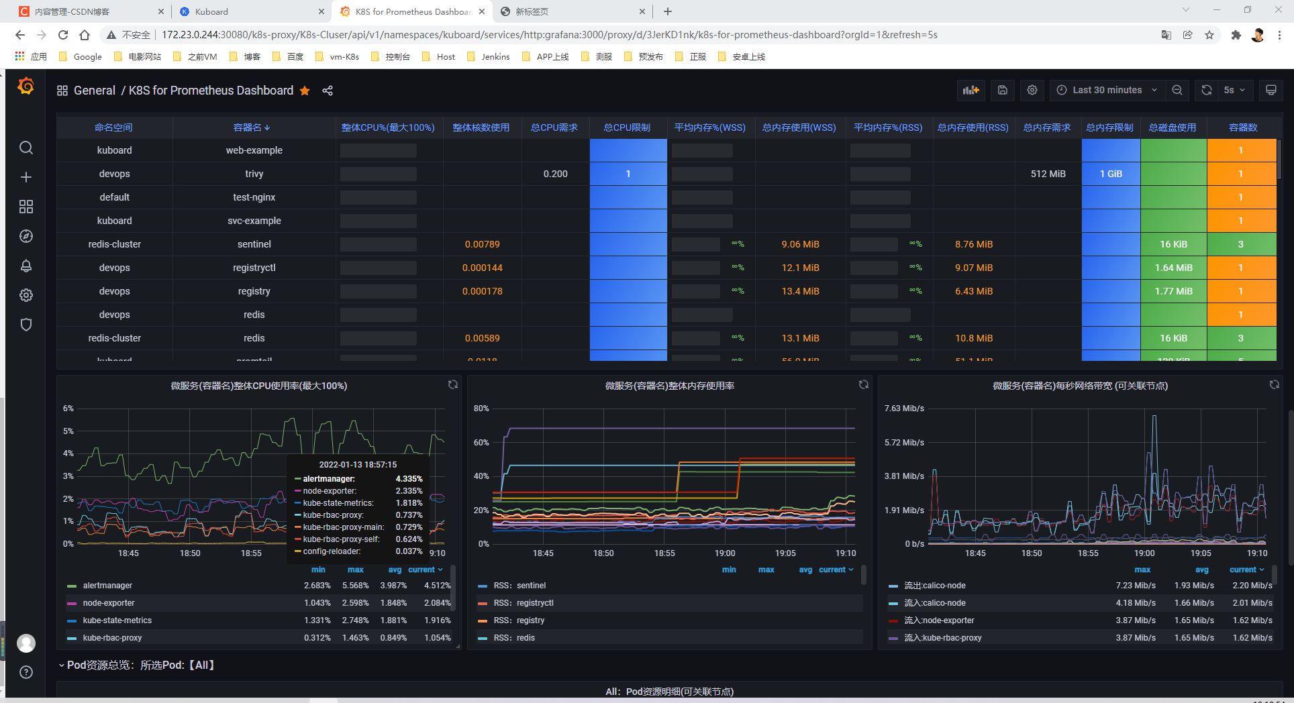
Task: Refresh the dashboard now
Action: point(1207,90)
